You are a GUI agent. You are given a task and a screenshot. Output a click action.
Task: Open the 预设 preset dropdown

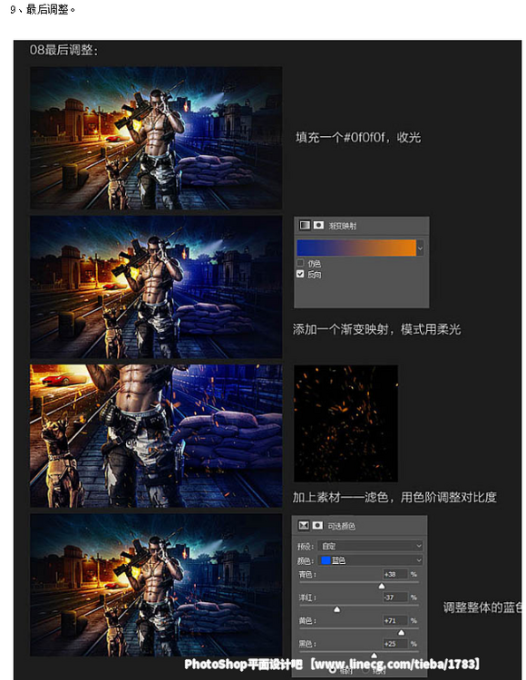[x=371, y=546]
